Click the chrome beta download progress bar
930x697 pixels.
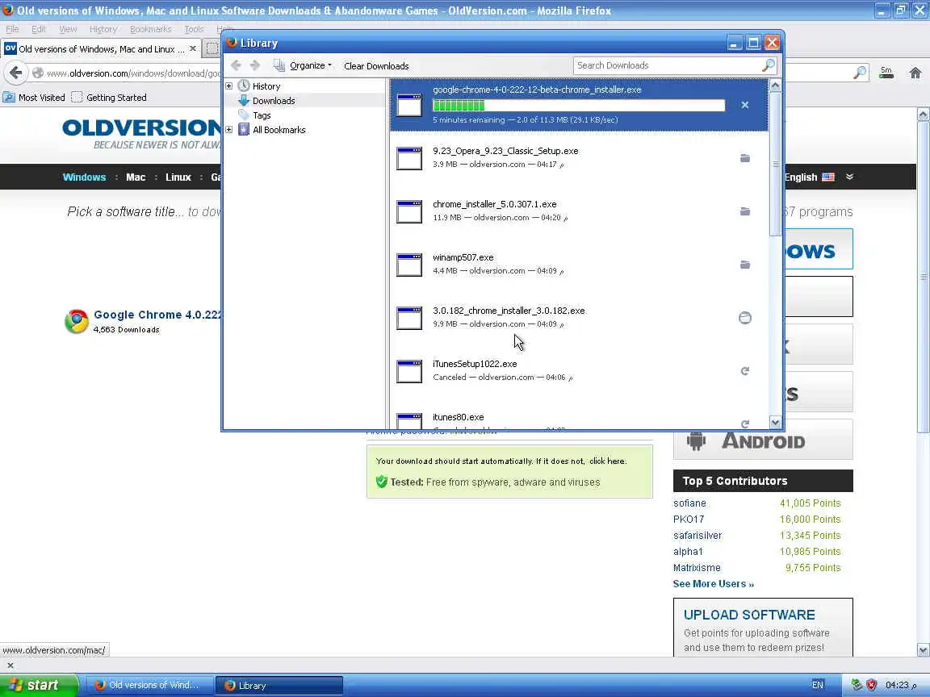click(x=579, y=106)
